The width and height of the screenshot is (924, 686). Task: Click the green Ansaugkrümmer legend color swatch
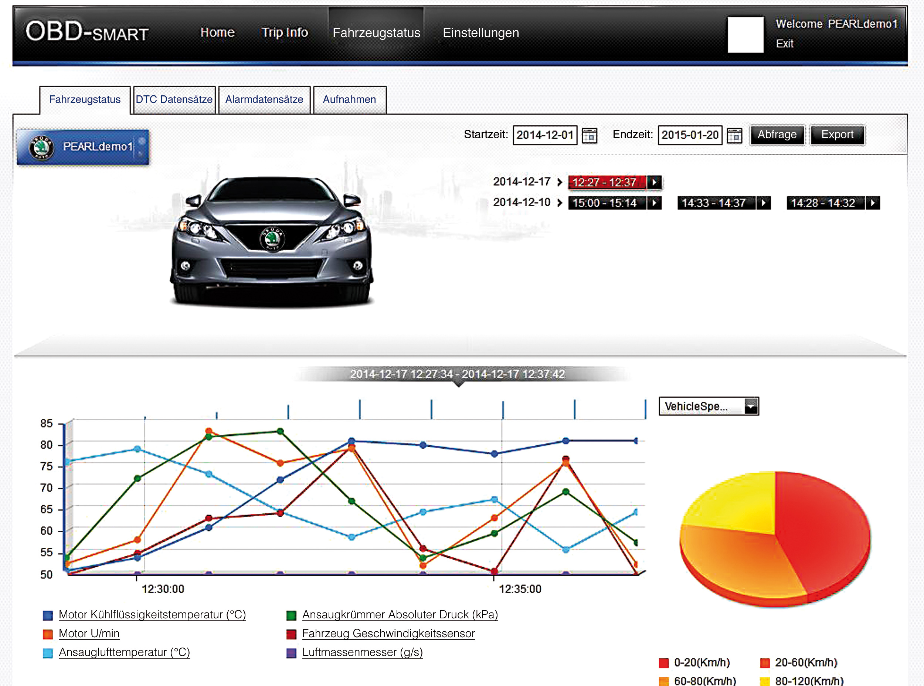tap(292, 615)
